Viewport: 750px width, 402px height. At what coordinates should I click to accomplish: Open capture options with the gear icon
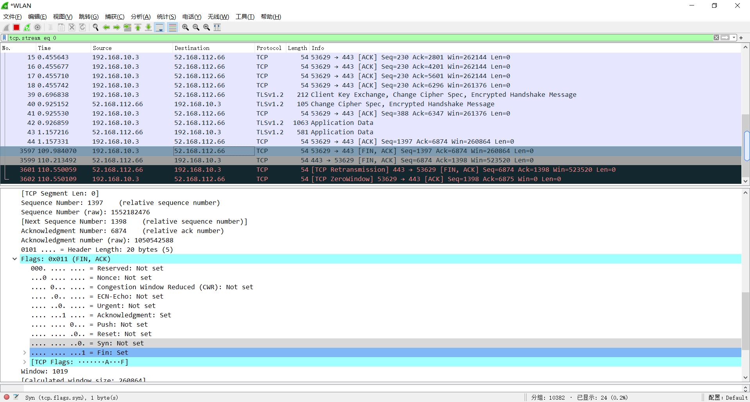(37, 27)
